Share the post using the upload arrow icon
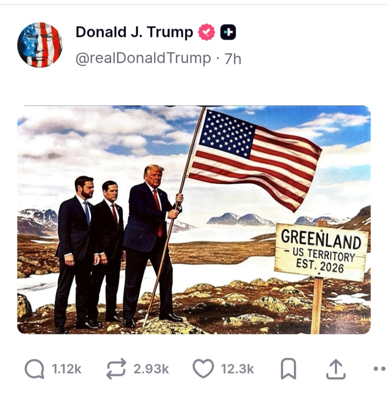Screen dimensions: 388x397 pos(336,369)
